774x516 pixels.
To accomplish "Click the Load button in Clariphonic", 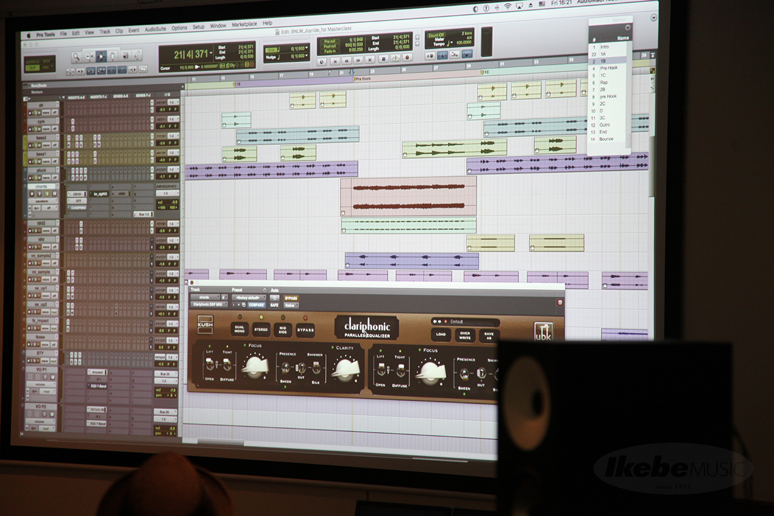I will click(440, 334).
